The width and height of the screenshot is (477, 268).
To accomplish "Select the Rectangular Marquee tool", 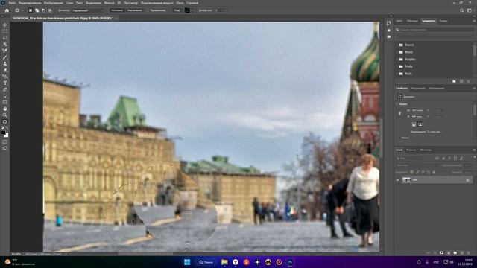I will (5, 31).
